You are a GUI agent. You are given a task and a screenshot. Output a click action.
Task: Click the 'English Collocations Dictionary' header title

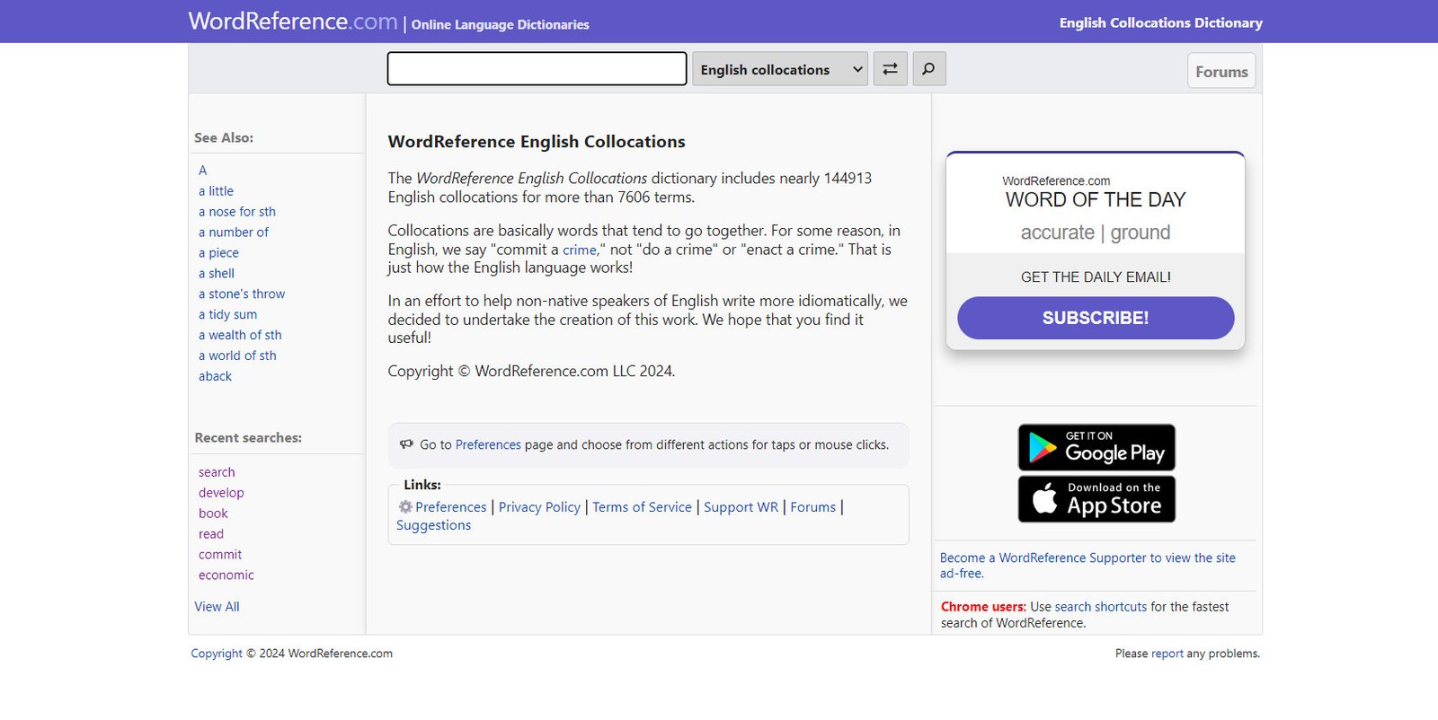(1161, 23)
